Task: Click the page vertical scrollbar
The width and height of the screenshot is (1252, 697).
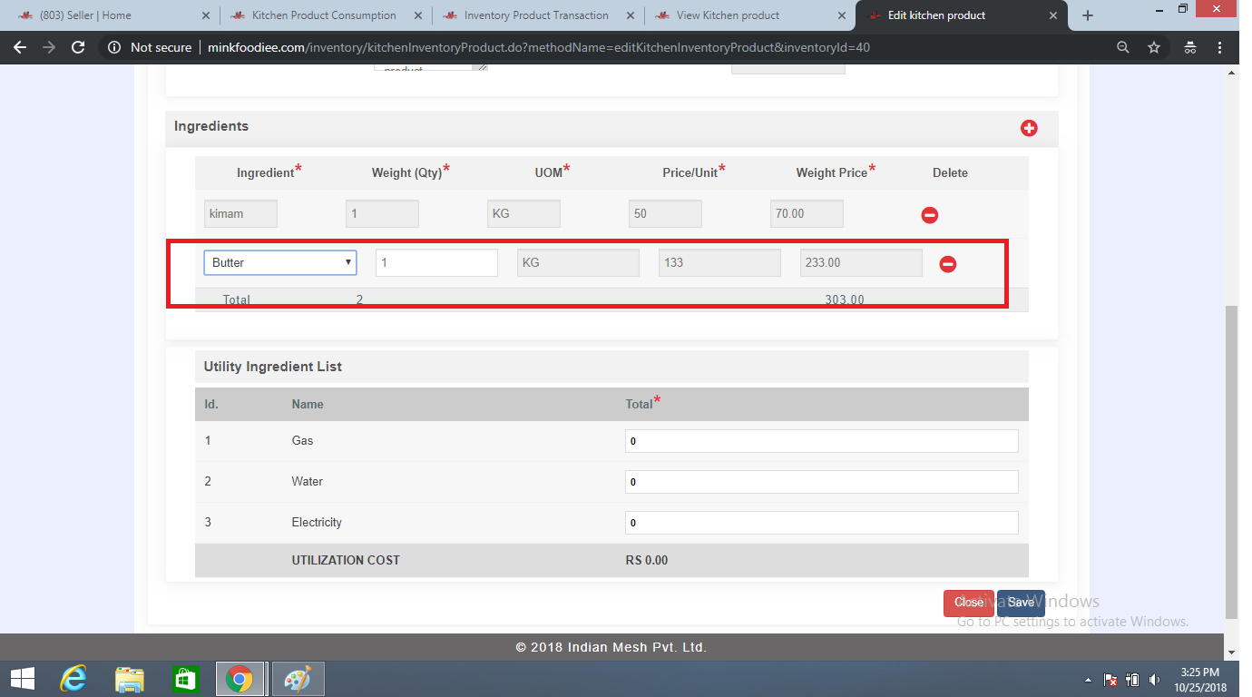Action: [x=1231, y=461]
